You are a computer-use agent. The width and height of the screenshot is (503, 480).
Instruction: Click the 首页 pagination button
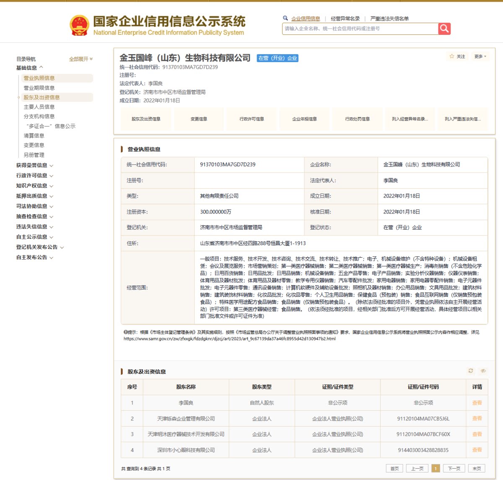[x=394, y=469]
